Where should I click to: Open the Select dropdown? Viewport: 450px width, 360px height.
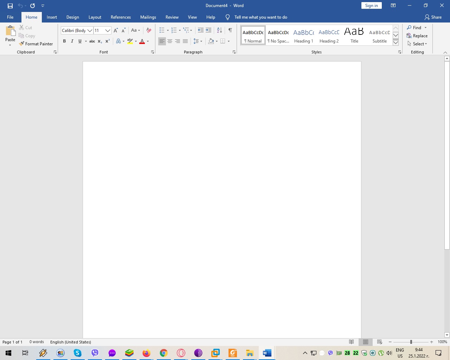click(417, 44)
